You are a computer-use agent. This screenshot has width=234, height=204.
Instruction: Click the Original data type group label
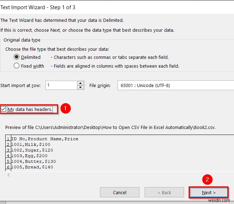22,40
